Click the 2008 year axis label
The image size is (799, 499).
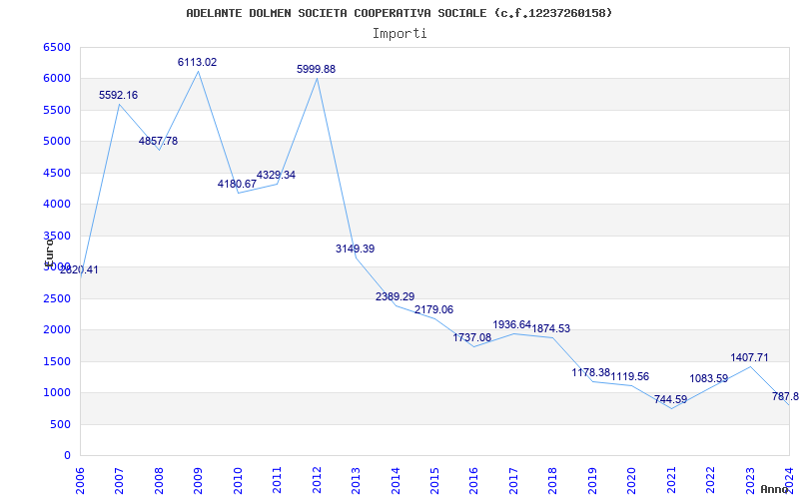(x=159, y=481)
